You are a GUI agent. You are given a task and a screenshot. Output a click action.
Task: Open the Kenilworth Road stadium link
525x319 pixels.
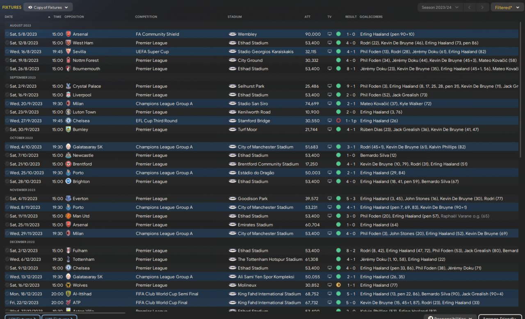click(254, 112)
